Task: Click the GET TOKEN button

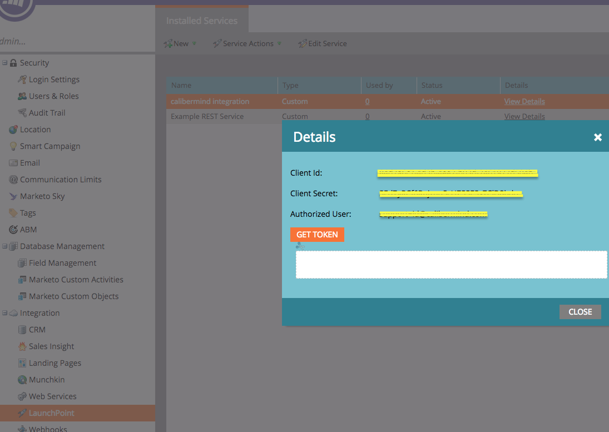Action: click(317, 235)
